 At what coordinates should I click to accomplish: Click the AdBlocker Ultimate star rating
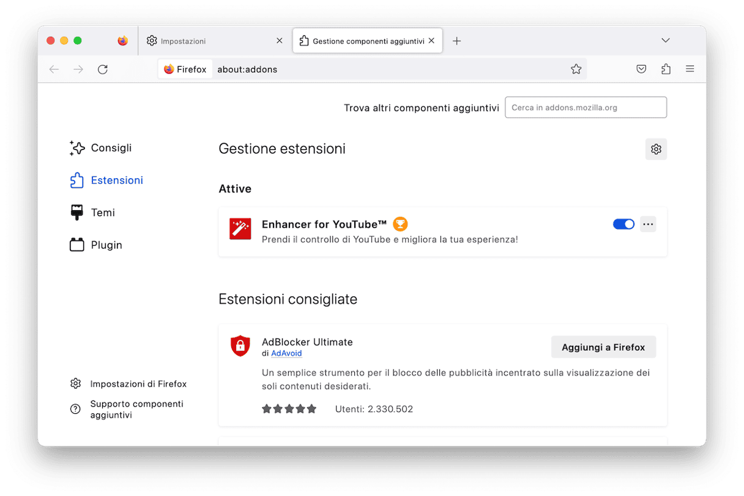[x=289, y=409]
